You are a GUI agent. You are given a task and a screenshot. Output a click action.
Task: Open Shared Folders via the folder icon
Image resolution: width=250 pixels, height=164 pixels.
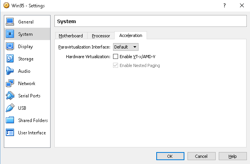10,120
